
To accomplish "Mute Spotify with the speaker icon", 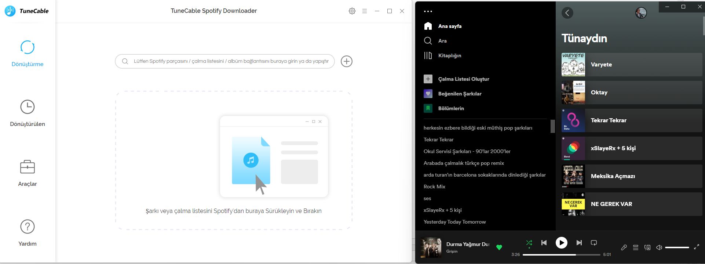I will (x=659, y=247).
